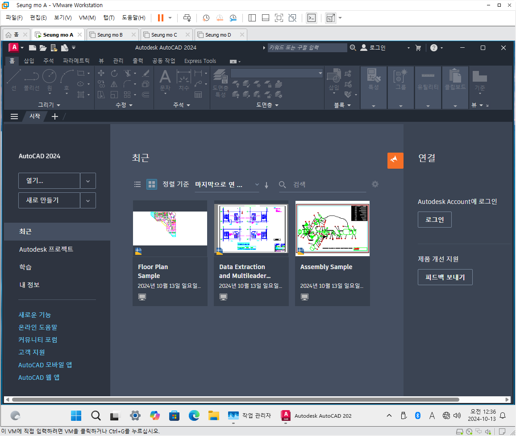Click the help question mark icon
Viewport: 516px width, 436px height.
click(434, 48)
